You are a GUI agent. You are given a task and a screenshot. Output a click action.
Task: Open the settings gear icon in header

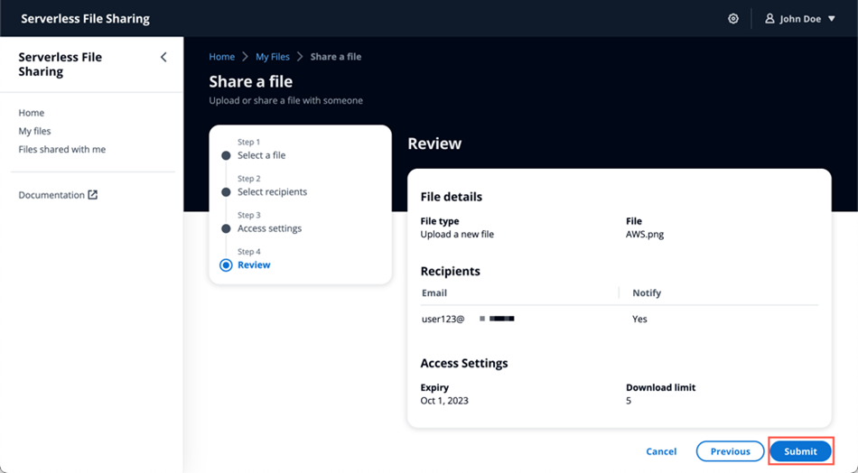click(x=733, y=19)
